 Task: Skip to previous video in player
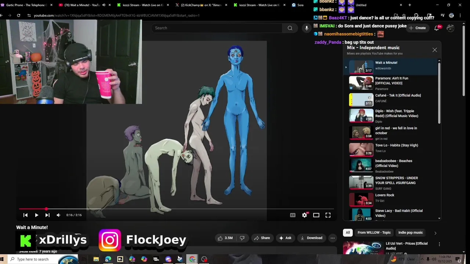pyautogui.click(x=25, y=215)
